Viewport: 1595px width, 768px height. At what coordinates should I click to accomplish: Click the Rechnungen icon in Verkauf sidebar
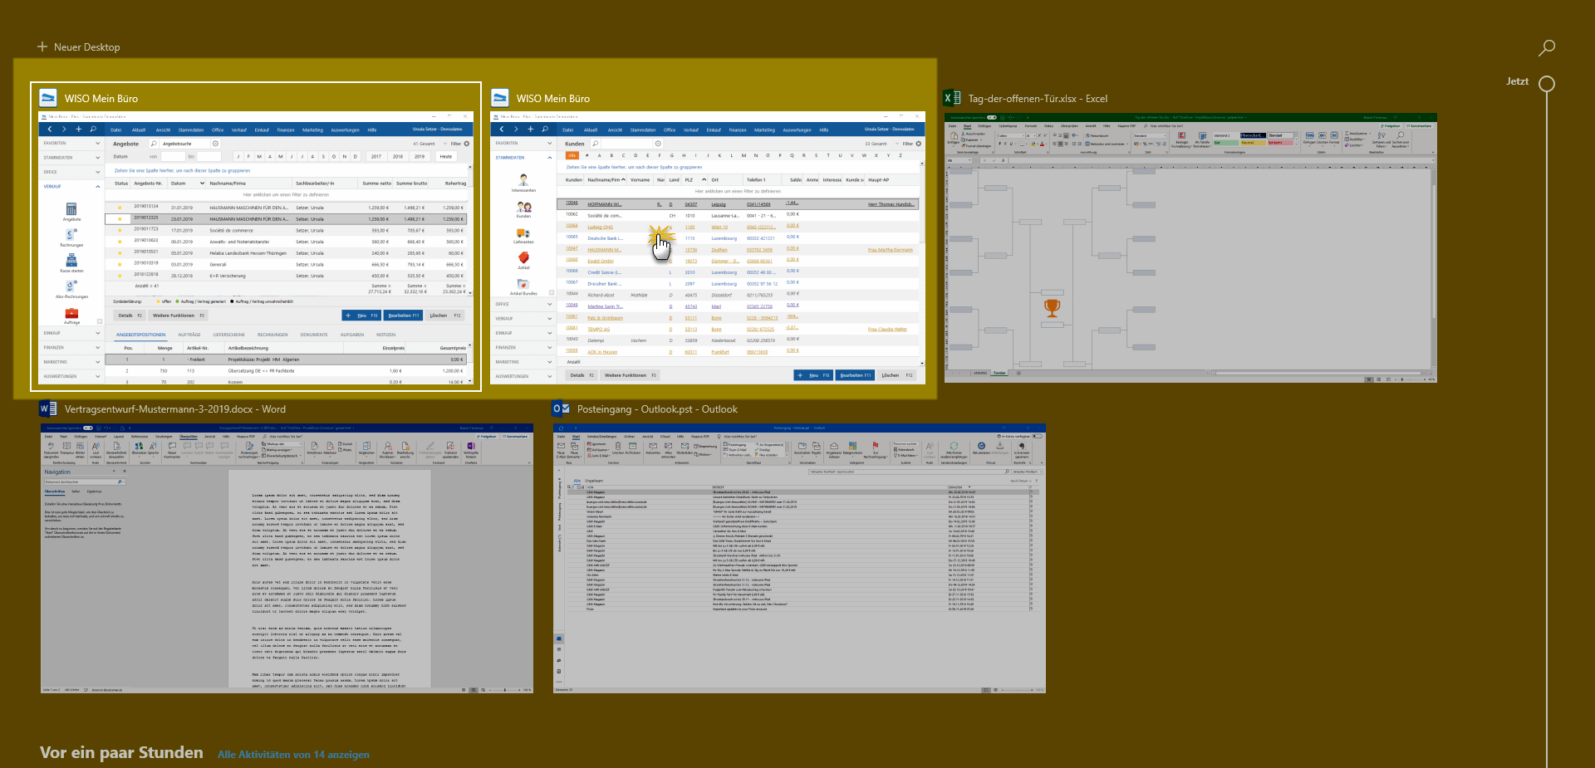pos(71,235)
